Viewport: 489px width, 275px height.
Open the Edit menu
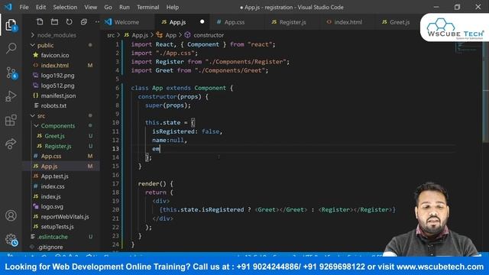click(40, 7)
